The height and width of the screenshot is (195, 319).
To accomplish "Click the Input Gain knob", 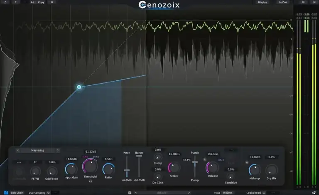I will 71,169.
